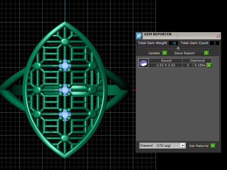Click the gem quantity cell showing 3
This screenshot has width=227, height=170.
click(x=188, y=65)
